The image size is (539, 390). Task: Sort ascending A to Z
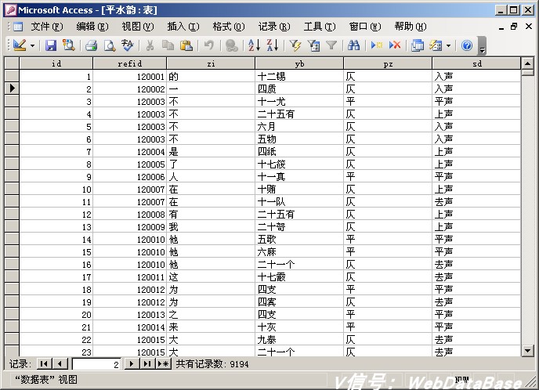(254, 45)
